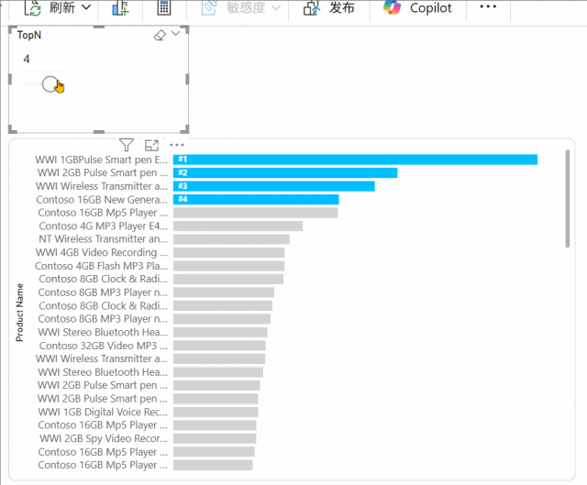Image resolution: width=587 pixels, height=485 pixels.
Task: Clear selections with TopN eraser icon
Action: [x=160, y=35]
